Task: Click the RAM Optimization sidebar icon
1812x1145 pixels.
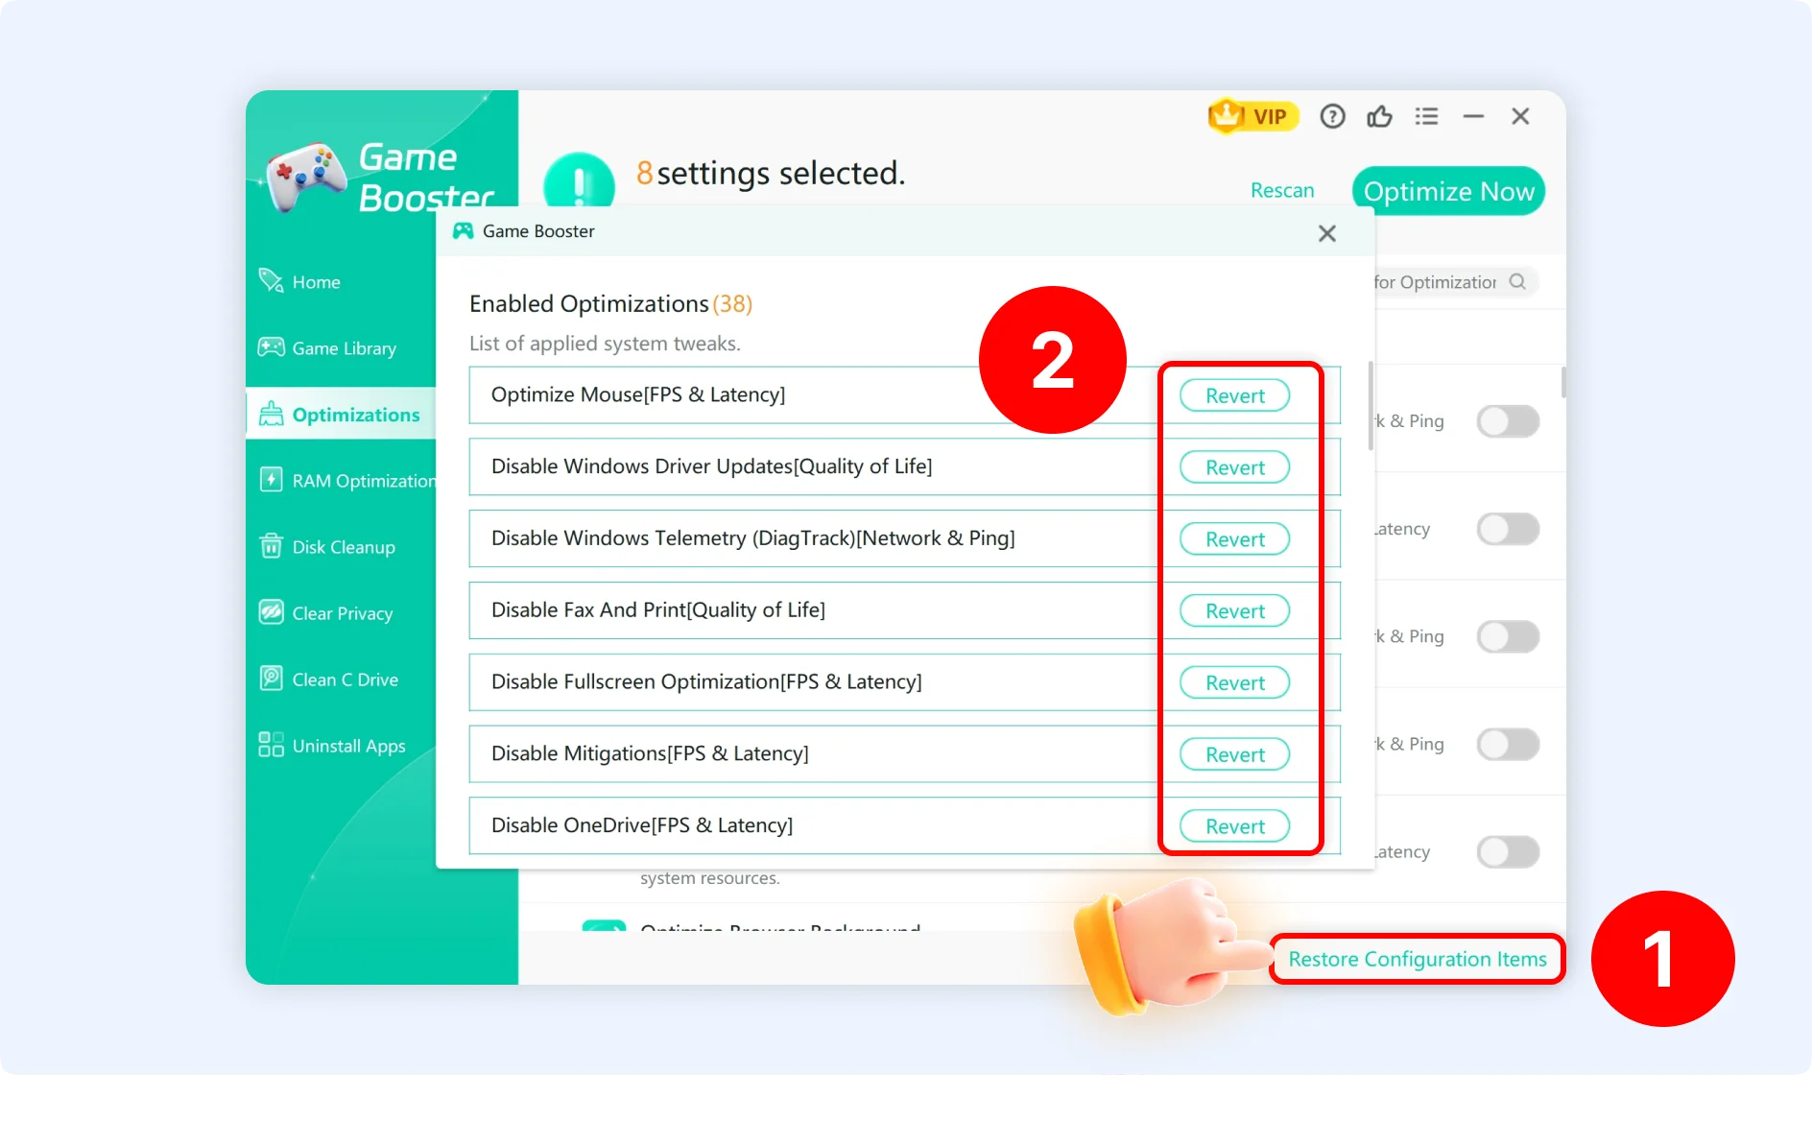Action: point(271,480)
